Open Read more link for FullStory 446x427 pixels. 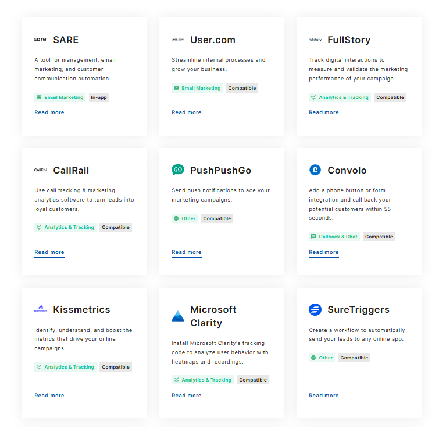[x=324, y=112]
